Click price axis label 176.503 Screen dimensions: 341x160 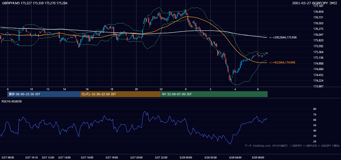(318, 23)
